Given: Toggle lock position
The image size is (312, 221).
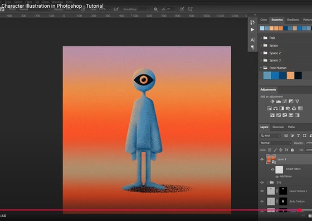Looking at the screenshot, I should (281, 150).
